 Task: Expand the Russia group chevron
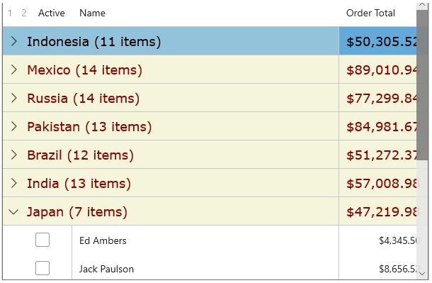point(13,98)
